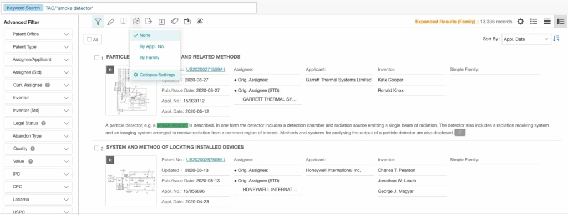Click the save-to-folder toolbar icon
This screenshot has height=215, width=568.
tap(187, 22)
